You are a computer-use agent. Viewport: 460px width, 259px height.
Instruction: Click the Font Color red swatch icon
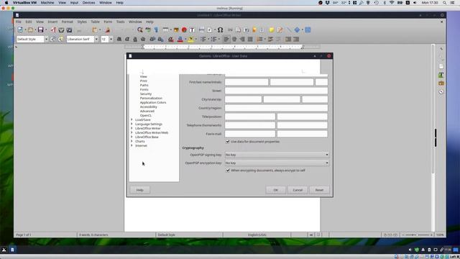pos(180,39)
